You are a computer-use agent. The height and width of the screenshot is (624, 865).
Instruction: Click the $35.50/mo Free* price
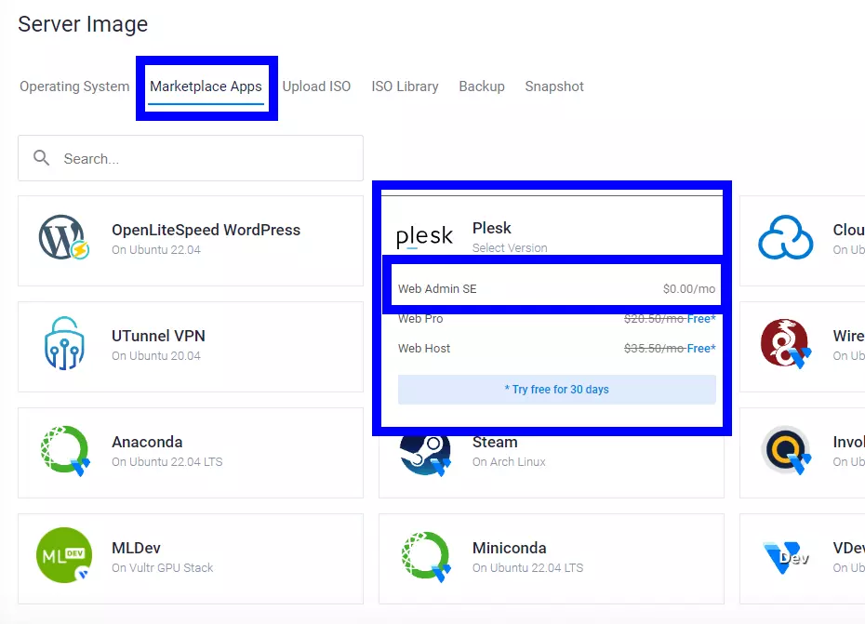670,348
